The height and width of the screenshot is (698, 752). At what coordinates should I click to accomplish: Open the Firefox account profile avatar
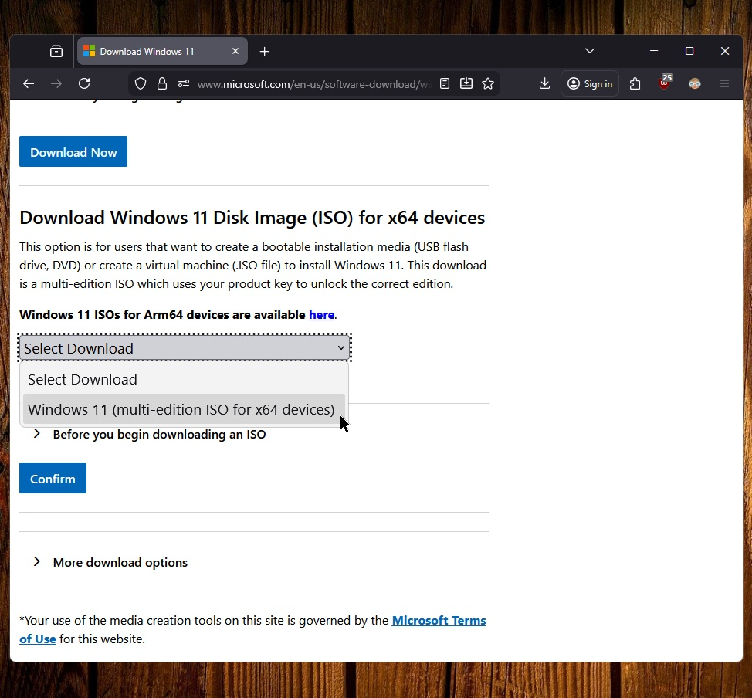694,83
